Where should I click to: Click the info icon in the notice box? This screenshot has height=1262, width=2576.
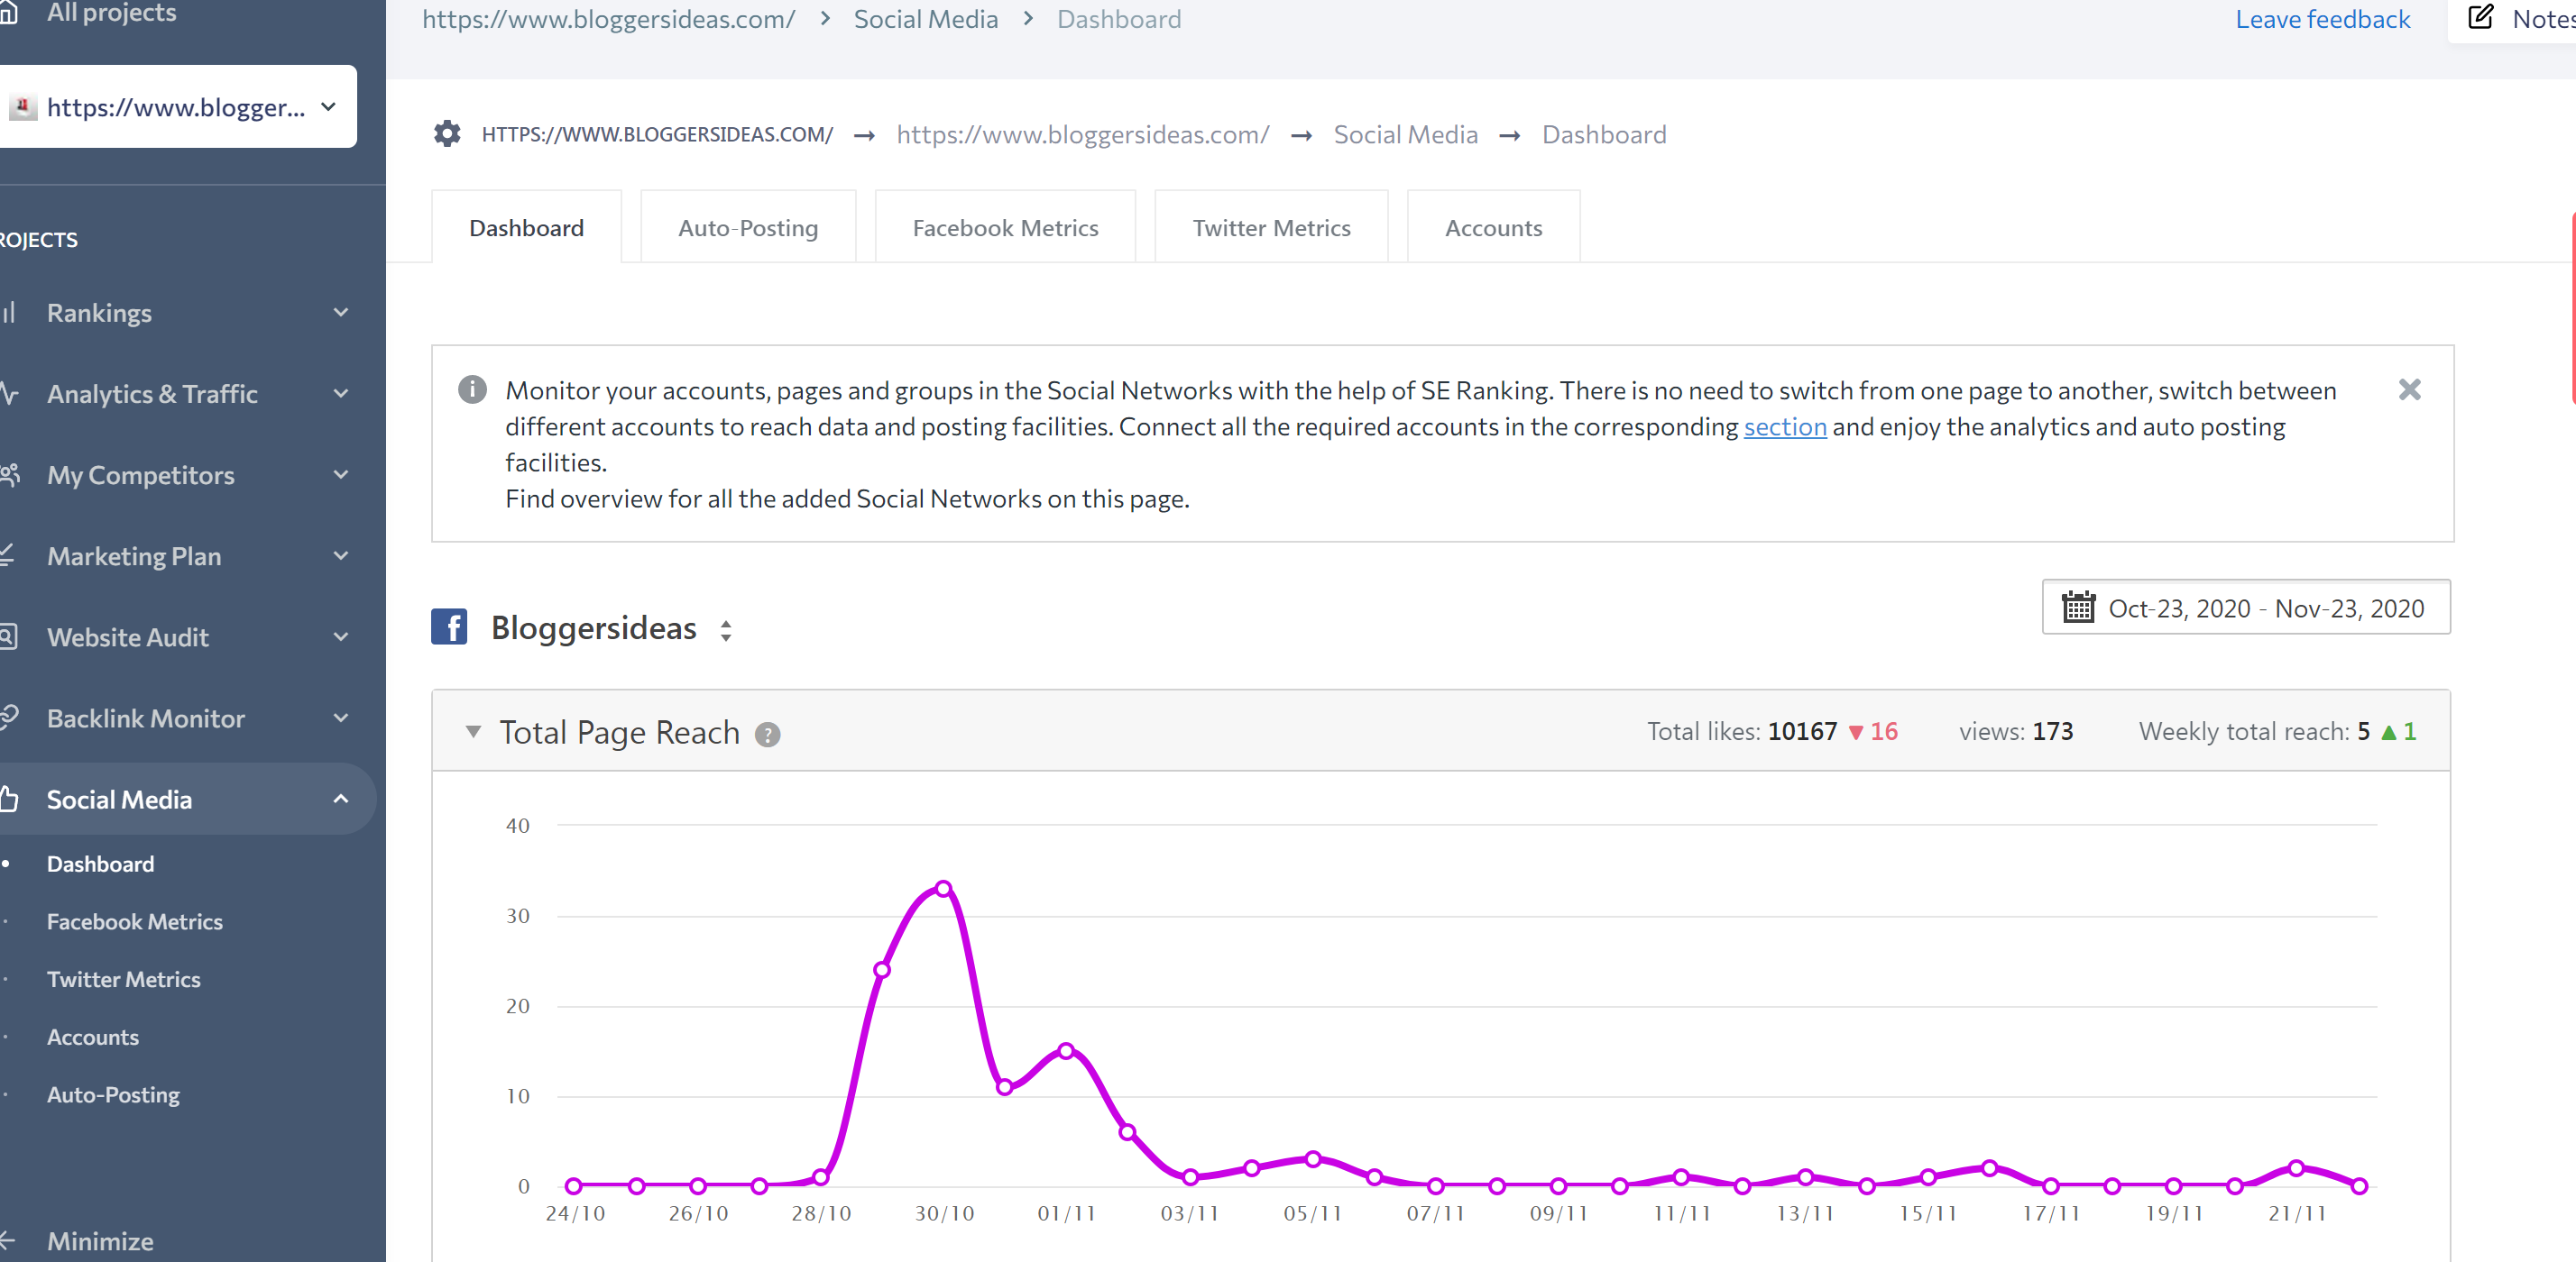tap(472, 389)
